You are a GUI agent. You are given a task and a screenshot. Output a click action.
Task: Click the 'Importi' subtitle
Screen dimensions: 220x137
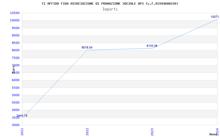tap(110, 9)
